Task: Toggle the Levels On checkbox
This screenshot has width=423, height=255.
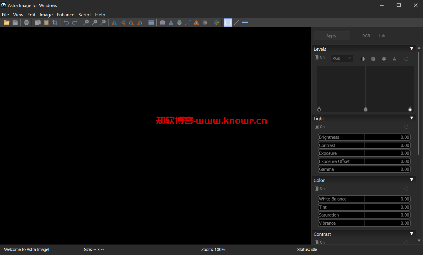Action: pyautogui.click(x=317, y=57)
